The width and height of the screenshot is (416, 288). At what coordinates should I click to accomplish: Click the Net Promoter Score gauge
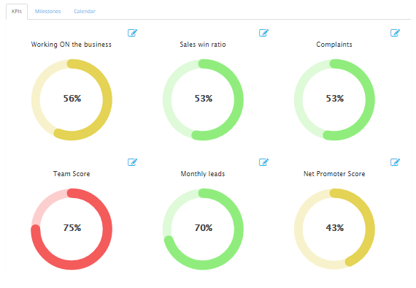[334, 229]
